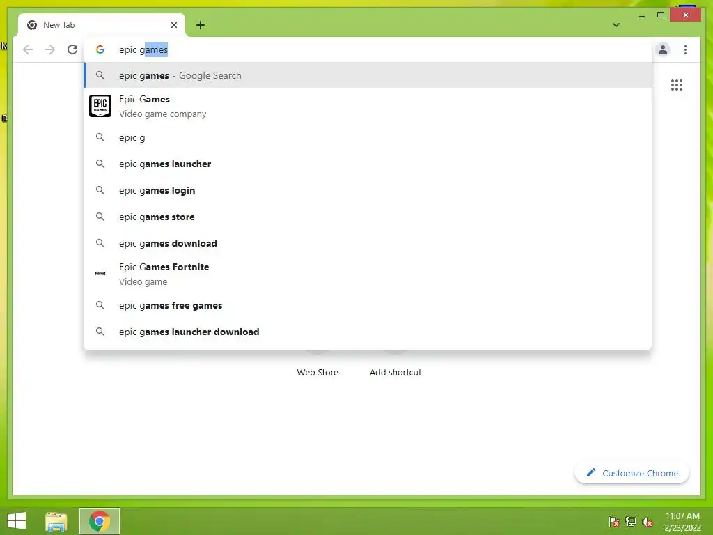The height and width of the screenshot is (535, 713).
Task: Click the omnibox text field
Action: point(368,49)
